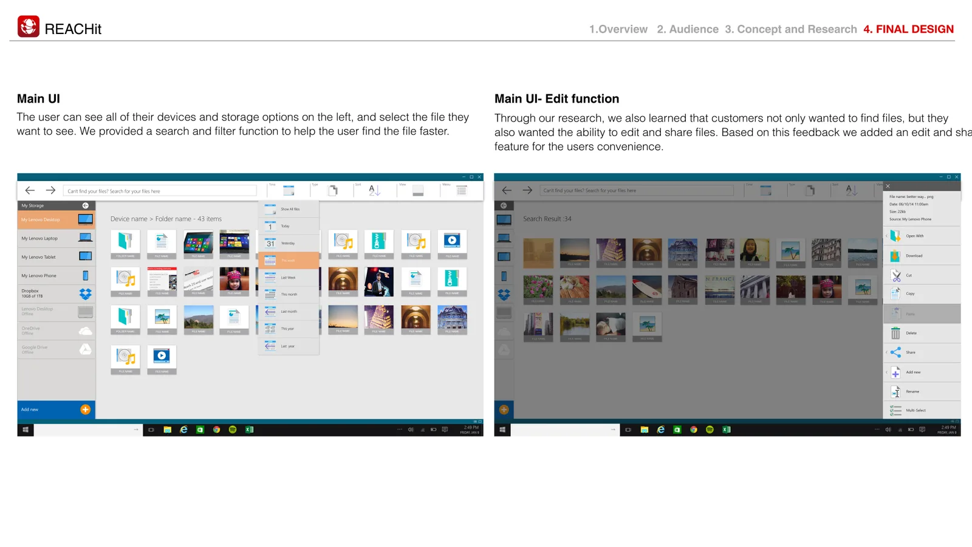Select My Lenovo Desktop in the storage sidebar
This screenshot has width=972, height=547.
[56, 219]
